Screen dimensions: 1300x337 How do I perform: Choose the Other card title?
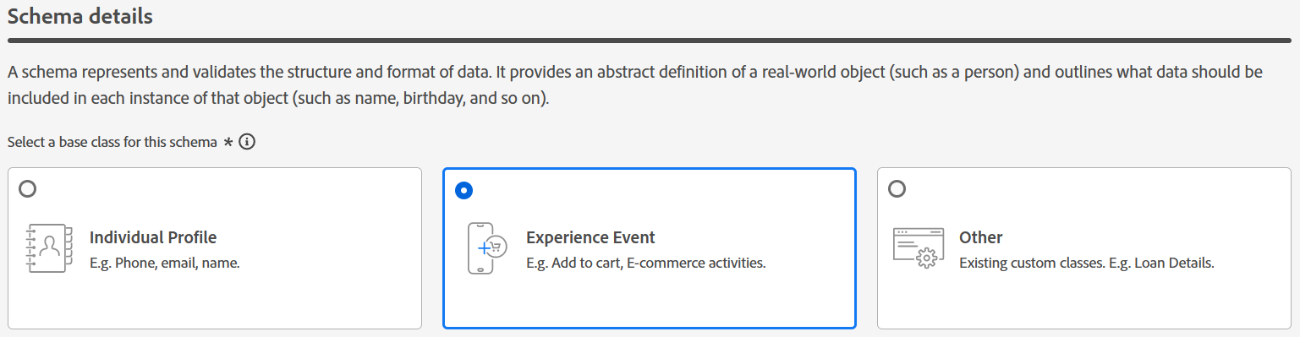[981, 237]
